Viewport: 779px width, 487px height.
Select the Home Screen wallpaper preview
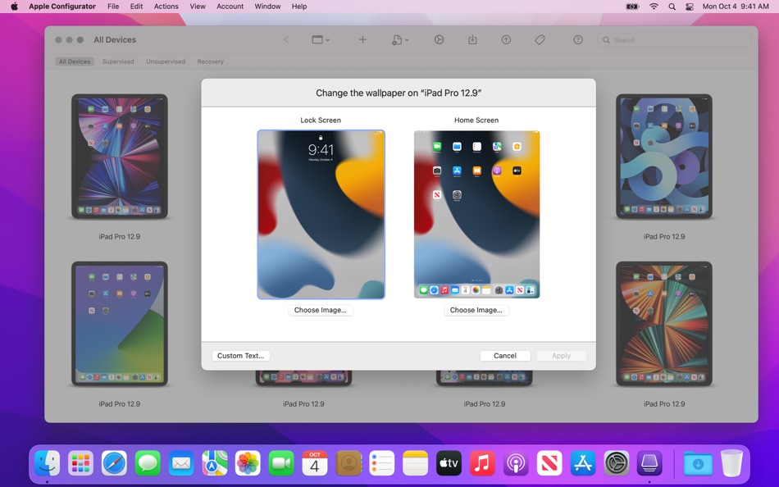coord(476,215)
